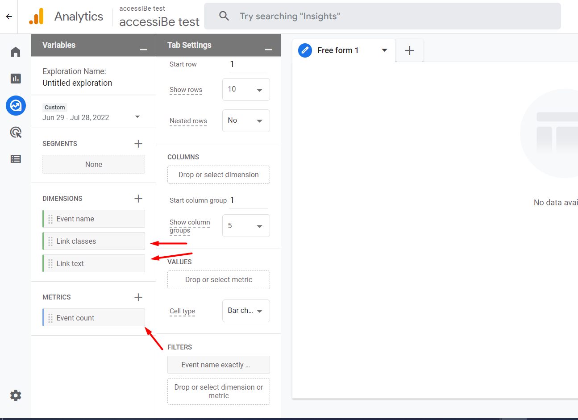578x420 pixels.
Task: Minimize the Variables panel
Action: click(x=143, y=50)
